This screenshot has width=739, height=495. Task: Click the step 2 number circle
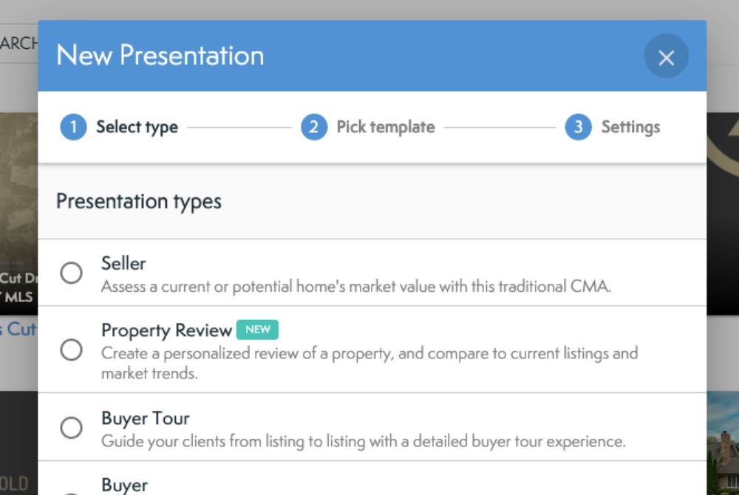(x=313, y=127)
